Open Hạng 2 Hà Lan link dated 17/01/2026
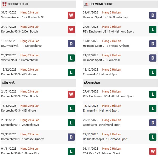The image size is (158, 157). coord(112,41)
